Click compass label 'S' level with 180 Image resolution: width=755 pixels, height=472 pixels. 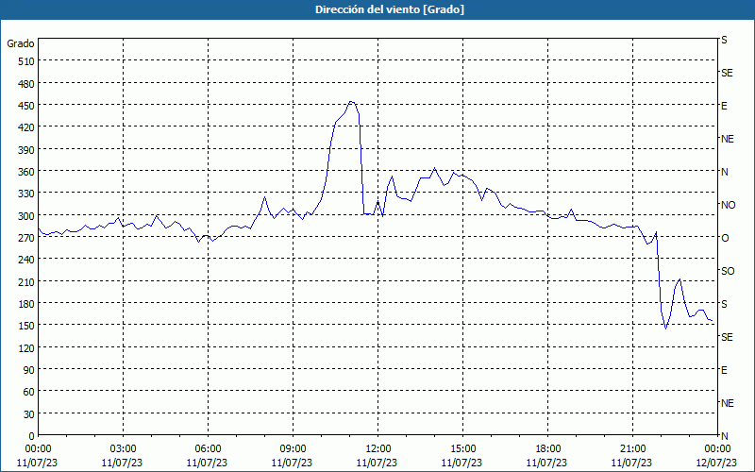click(x=724, y=304)
